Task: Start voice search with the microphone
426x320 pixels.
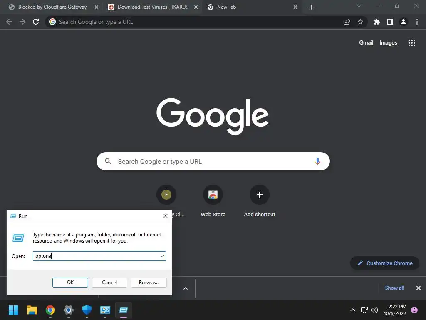Action: pos(317,161)
